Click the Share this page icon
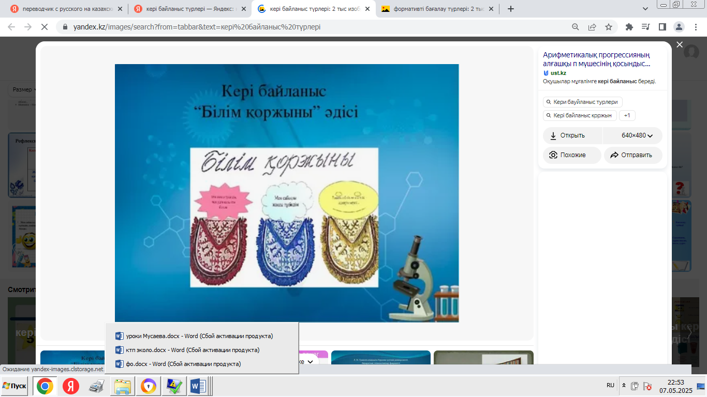Viewport: 707px width, 397px height. [x=592, y=27]
